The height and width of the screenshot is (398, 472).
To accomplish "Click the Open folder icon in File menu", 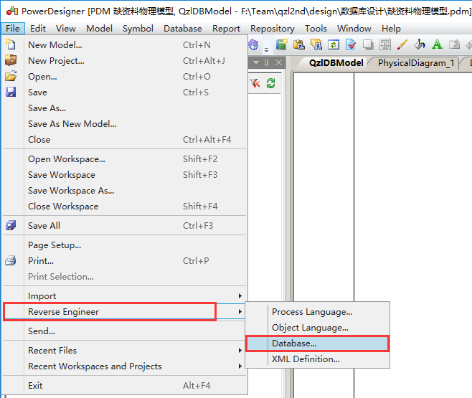I will pos(11,76).
